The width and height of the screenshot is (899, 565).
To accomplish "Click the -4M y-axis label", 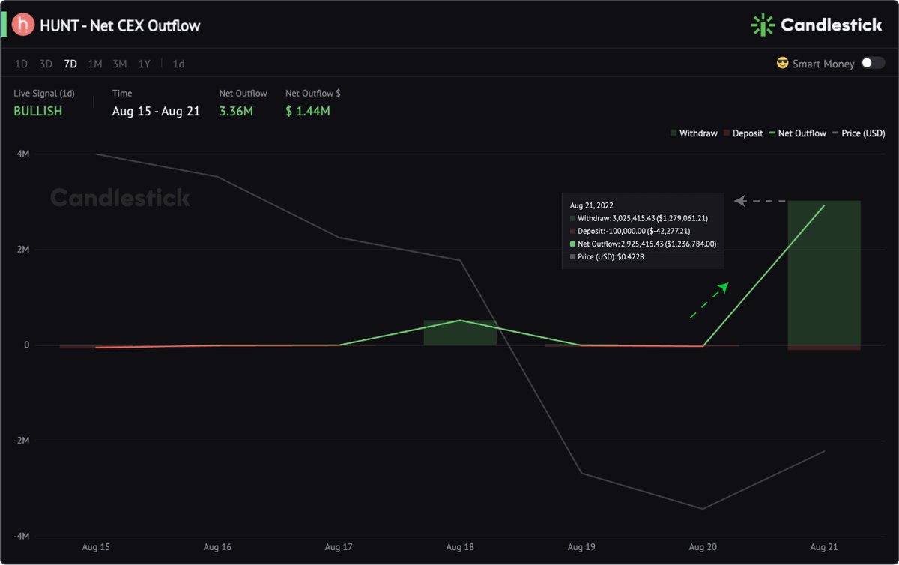I will [21, 537].
